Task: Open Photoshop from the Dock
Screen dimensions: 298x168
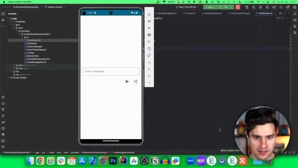Action: click(113, 161)
